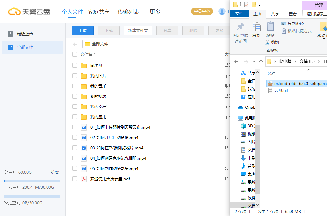Select the file 云盘.txt
Viewport: 327px width, 216px height.
tap(282, 90)
